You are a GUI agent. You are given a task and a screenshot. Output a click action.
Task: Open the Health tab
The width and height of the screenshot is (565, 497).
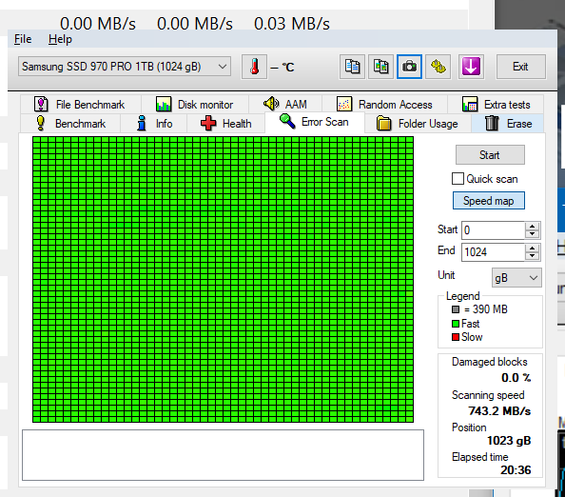tap(226, 124)
